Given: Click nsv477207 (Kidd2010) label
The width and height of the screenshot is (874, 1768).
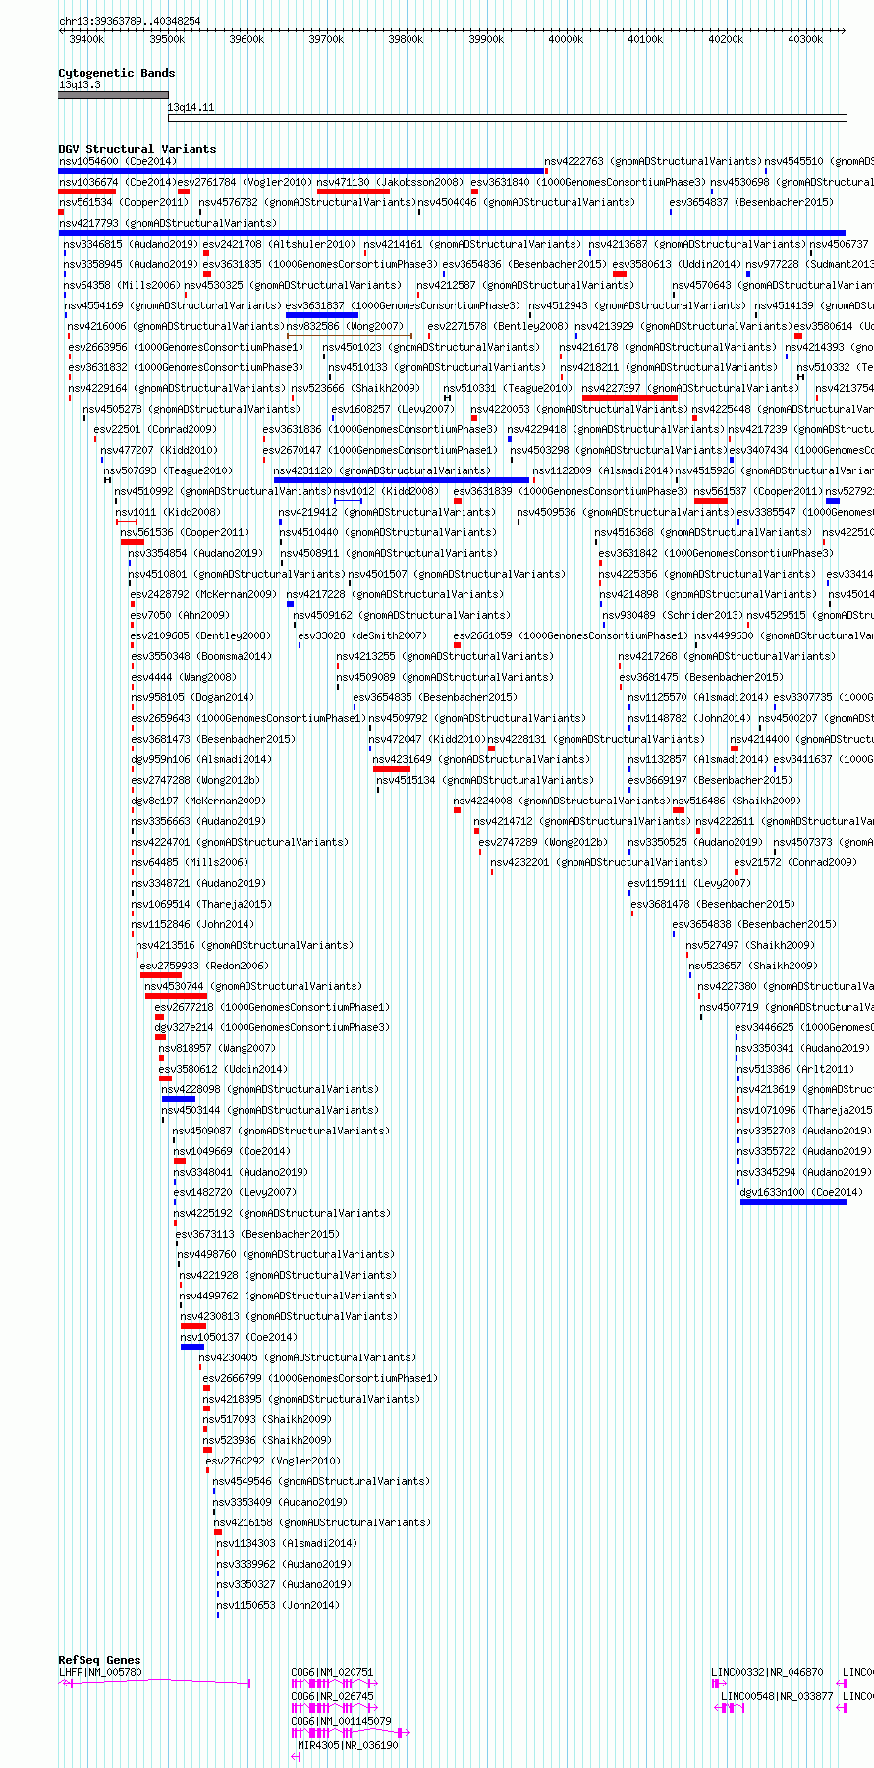Looking at the screenshot, I should pyautogui.click(x=159, y=450).
